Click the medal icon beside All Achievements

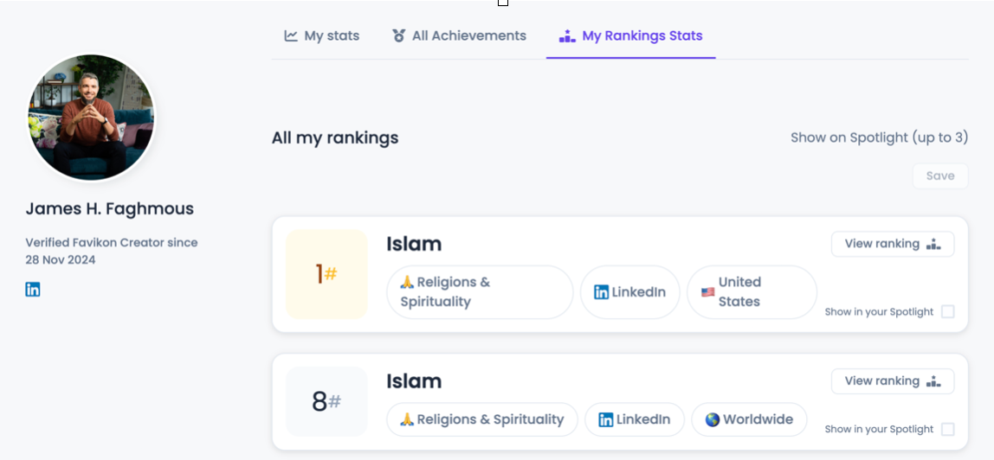(x=398, y=36)
